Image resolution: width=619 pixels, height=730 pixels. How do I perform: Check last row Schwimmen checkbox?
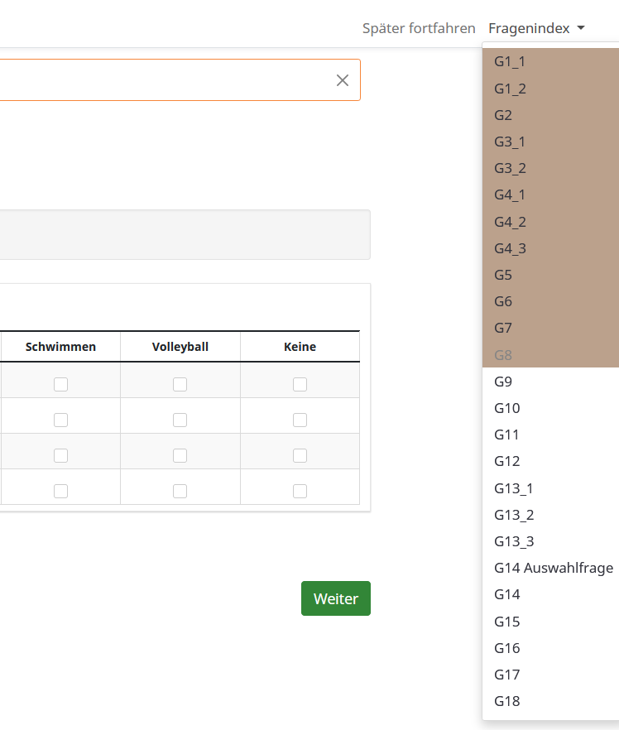[60, 491]
